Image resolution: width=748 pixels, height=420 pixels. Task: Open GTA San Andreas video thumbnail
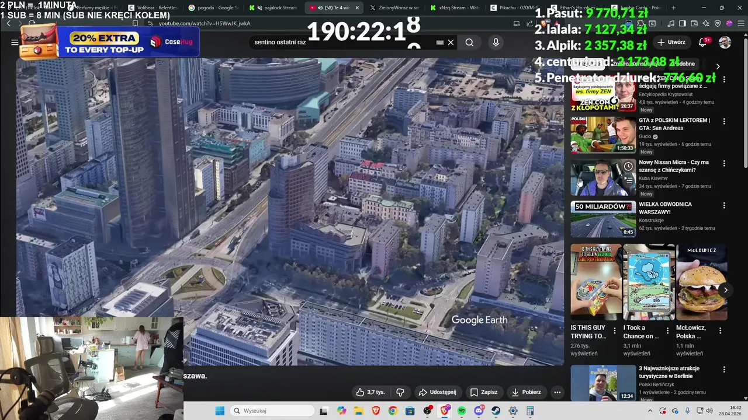coord(603,135)
